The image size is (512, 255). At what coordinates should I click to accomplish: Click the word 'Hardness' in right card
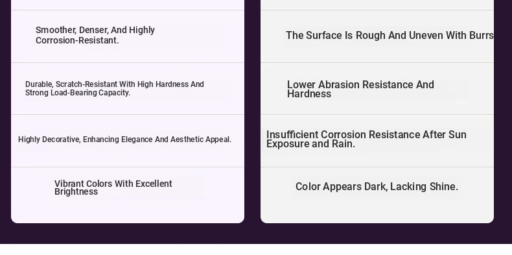[309, 94]
